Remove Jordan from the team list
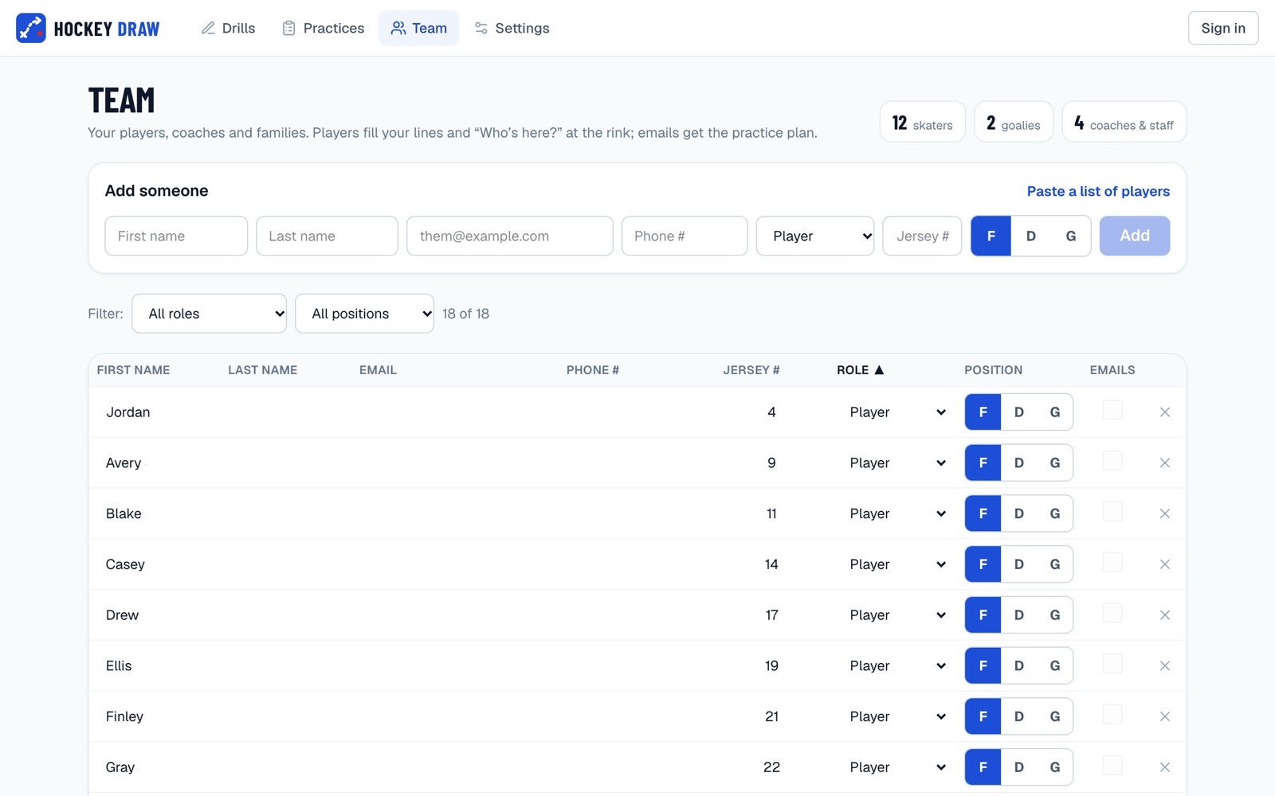Screen dimensions: 1275x796 tap(1164, 412)
